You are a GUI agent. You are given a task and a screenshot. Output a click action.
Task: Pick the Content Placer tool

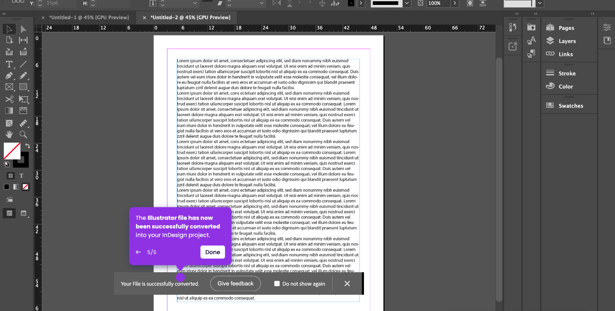click(x=23, y=51)
